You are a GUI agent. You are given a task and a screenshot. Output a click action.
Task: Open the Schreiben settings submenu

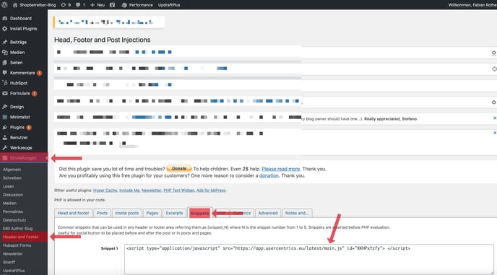(x=12, y=178)
